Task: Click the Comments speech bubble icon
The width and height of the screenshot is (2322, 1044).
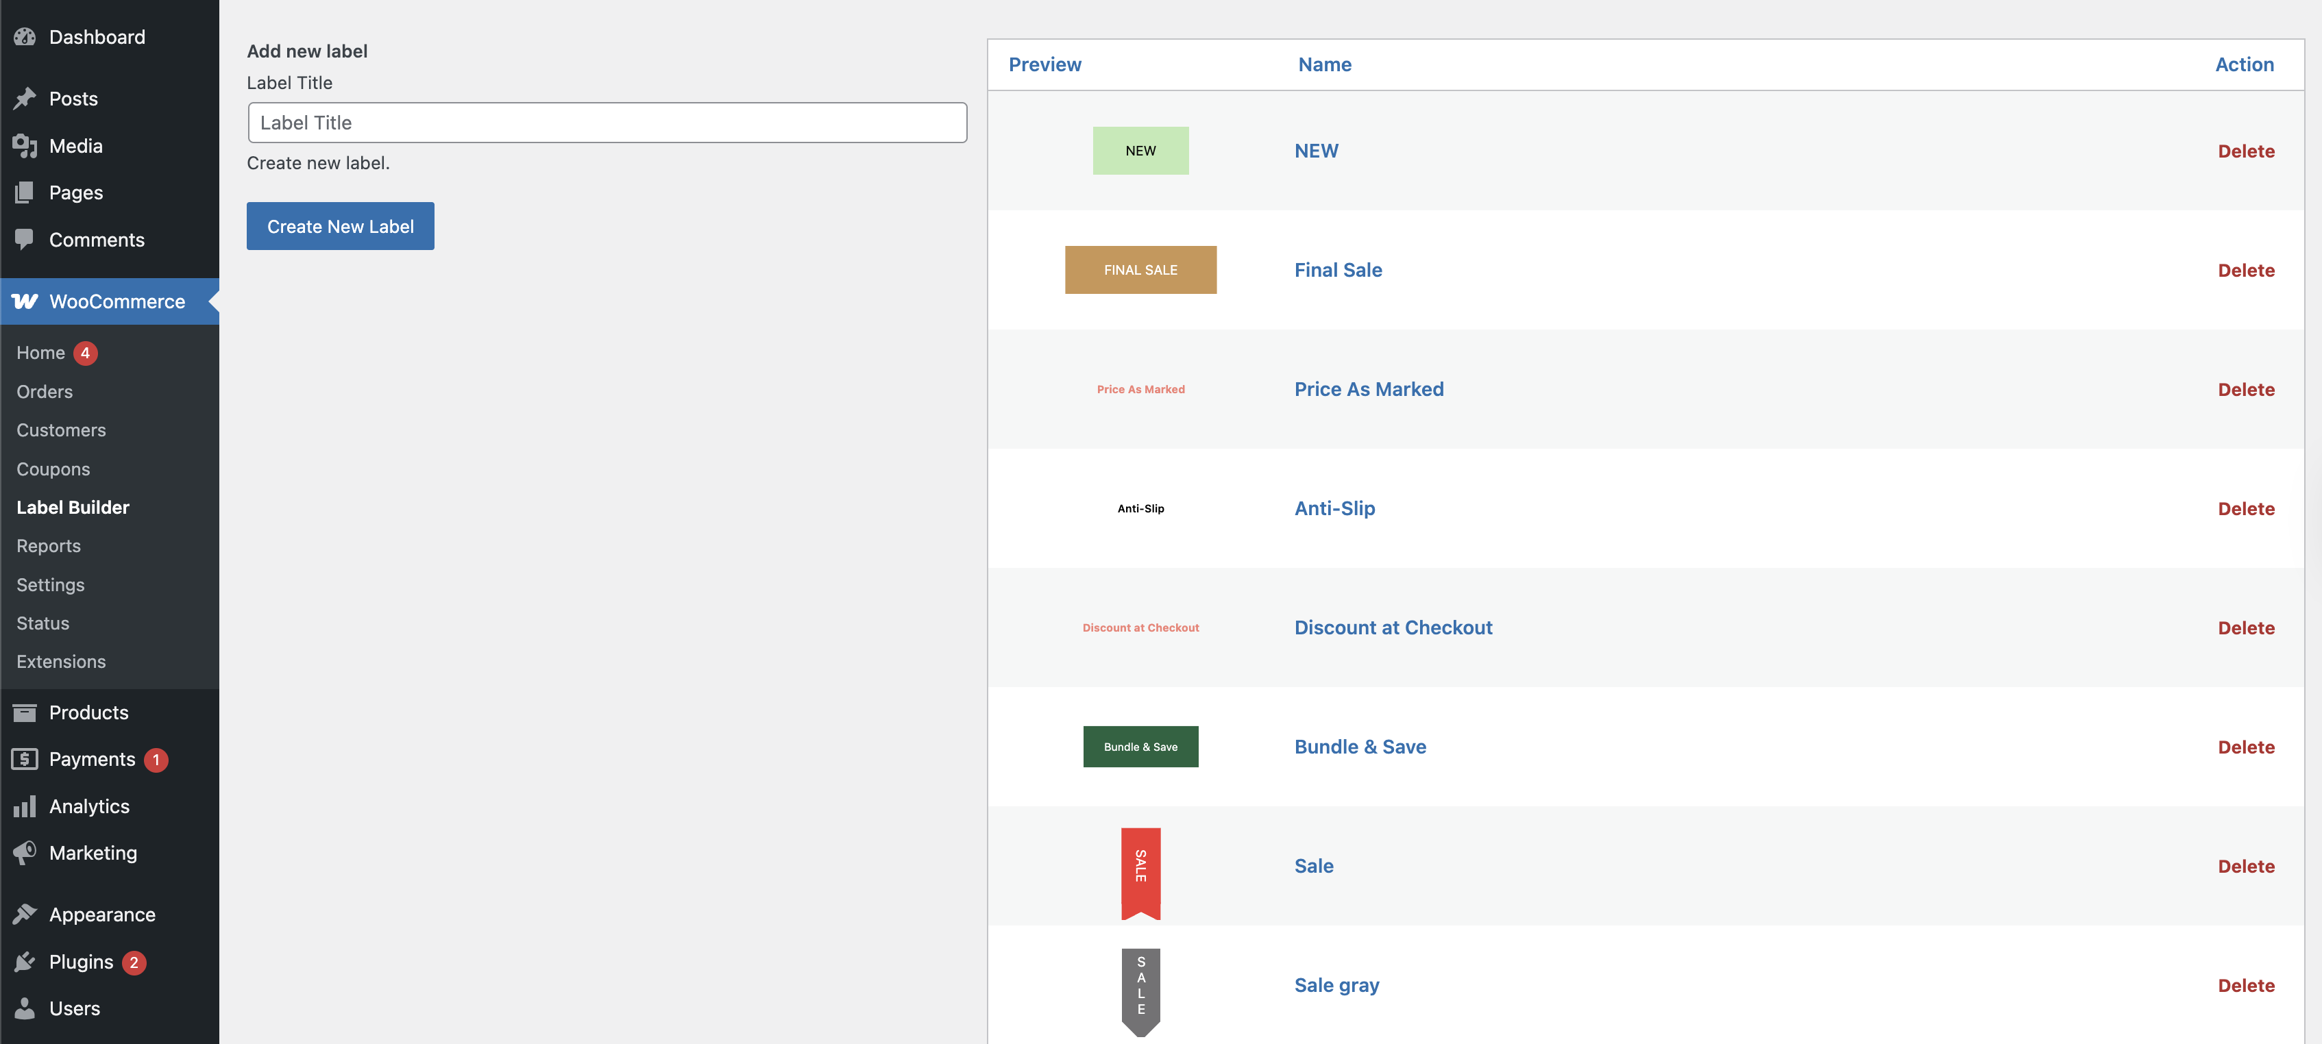Action: [25, 240]
